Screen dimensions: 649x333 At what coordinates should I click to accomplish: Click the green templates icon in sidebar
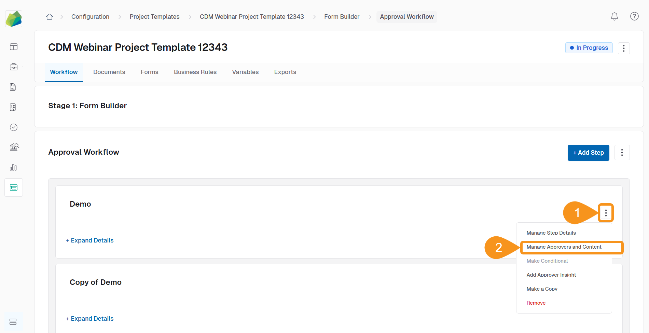(13, 187)
